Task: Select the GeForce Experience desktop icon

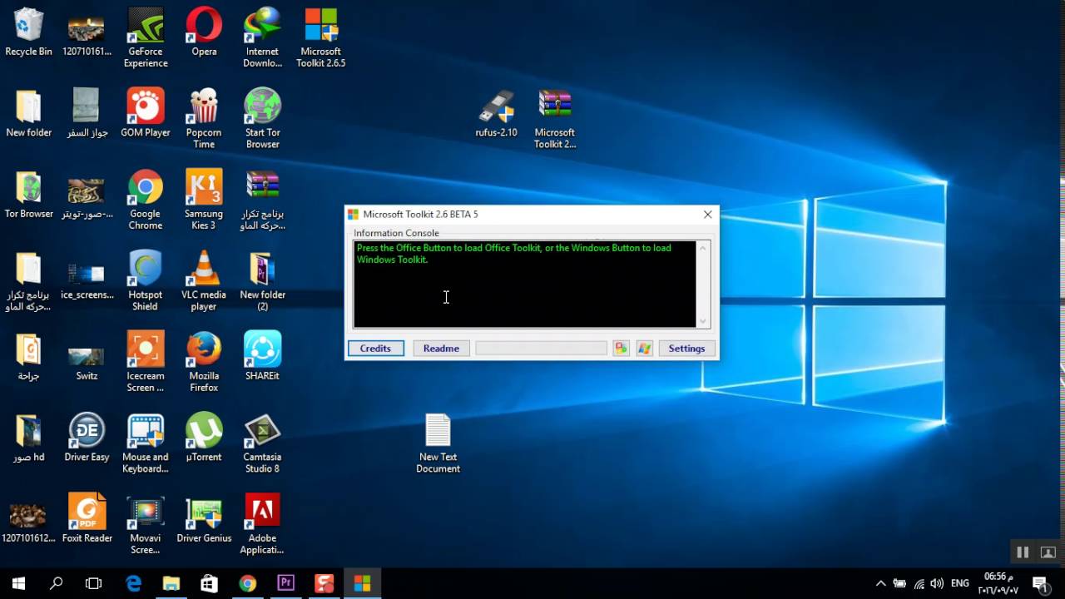Action: (x=146, y=38)
